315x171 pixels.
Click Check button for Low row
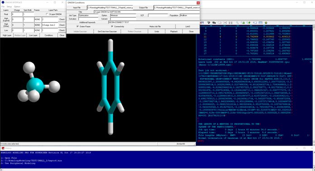pyautogui.click(x=62, y=30)
